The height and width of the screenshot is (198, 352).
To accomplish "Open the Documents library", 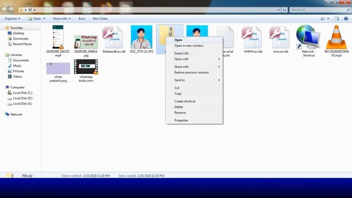I will click(21, 60).
